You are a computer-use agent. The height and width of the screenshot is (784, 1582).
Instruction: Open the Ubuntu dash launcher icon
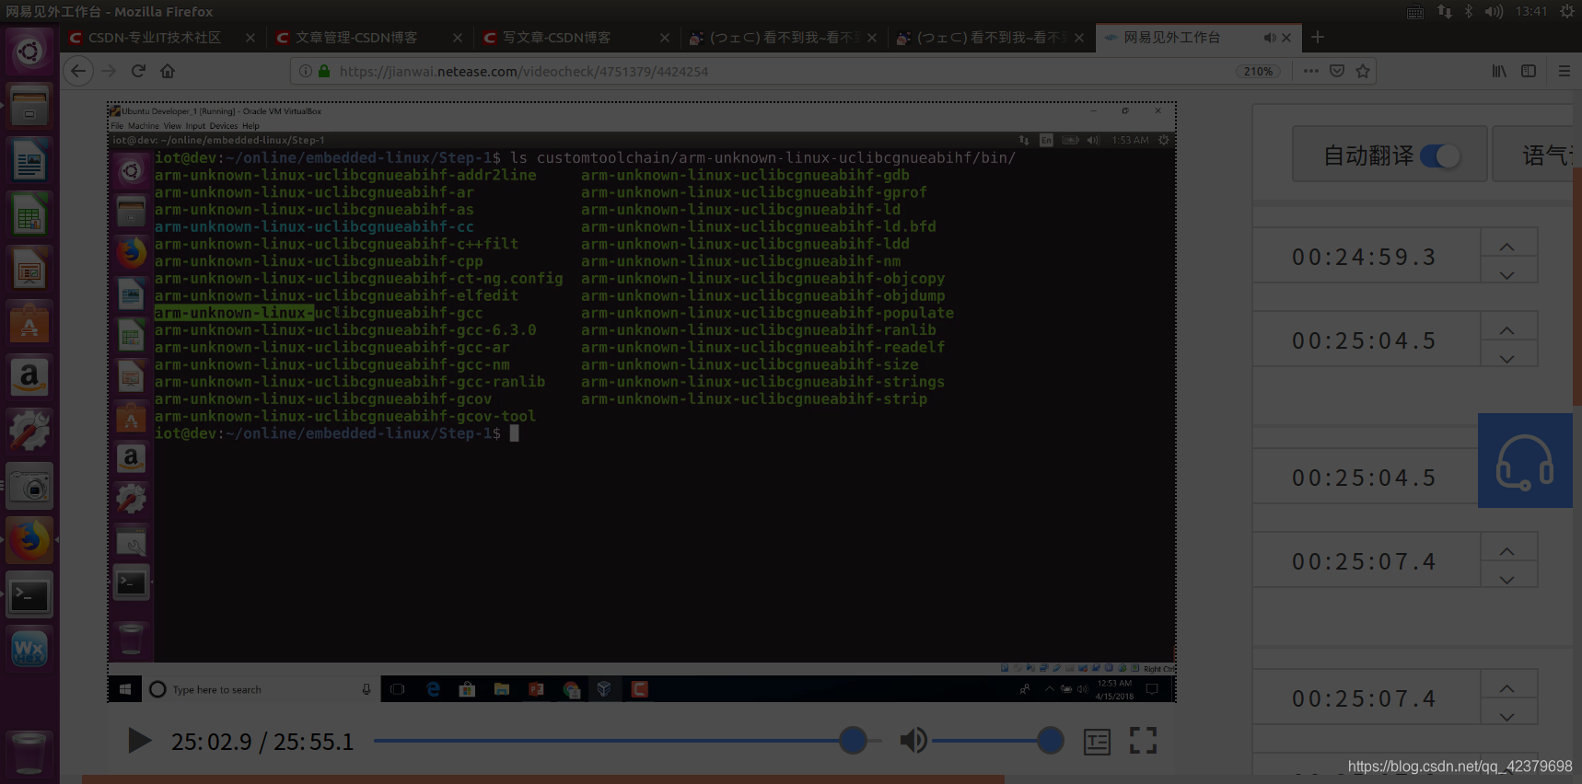pos(29,52)
